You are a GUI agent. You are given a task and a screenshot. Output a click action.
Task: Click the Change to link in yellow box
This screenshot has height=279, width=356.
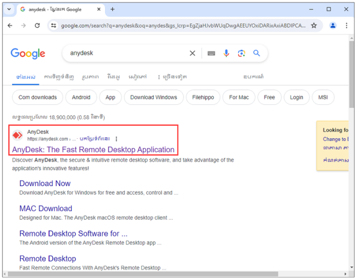click(335, 139)
